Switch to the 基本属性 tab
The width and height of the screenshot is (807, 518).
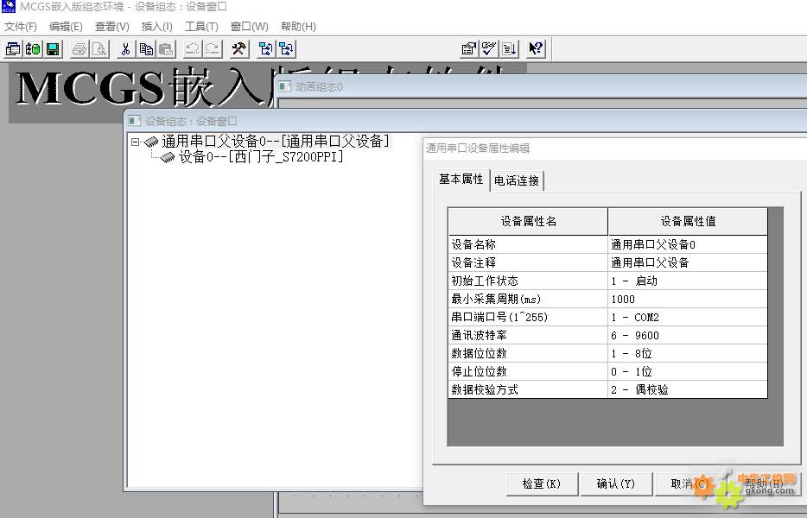click(461, 179)
